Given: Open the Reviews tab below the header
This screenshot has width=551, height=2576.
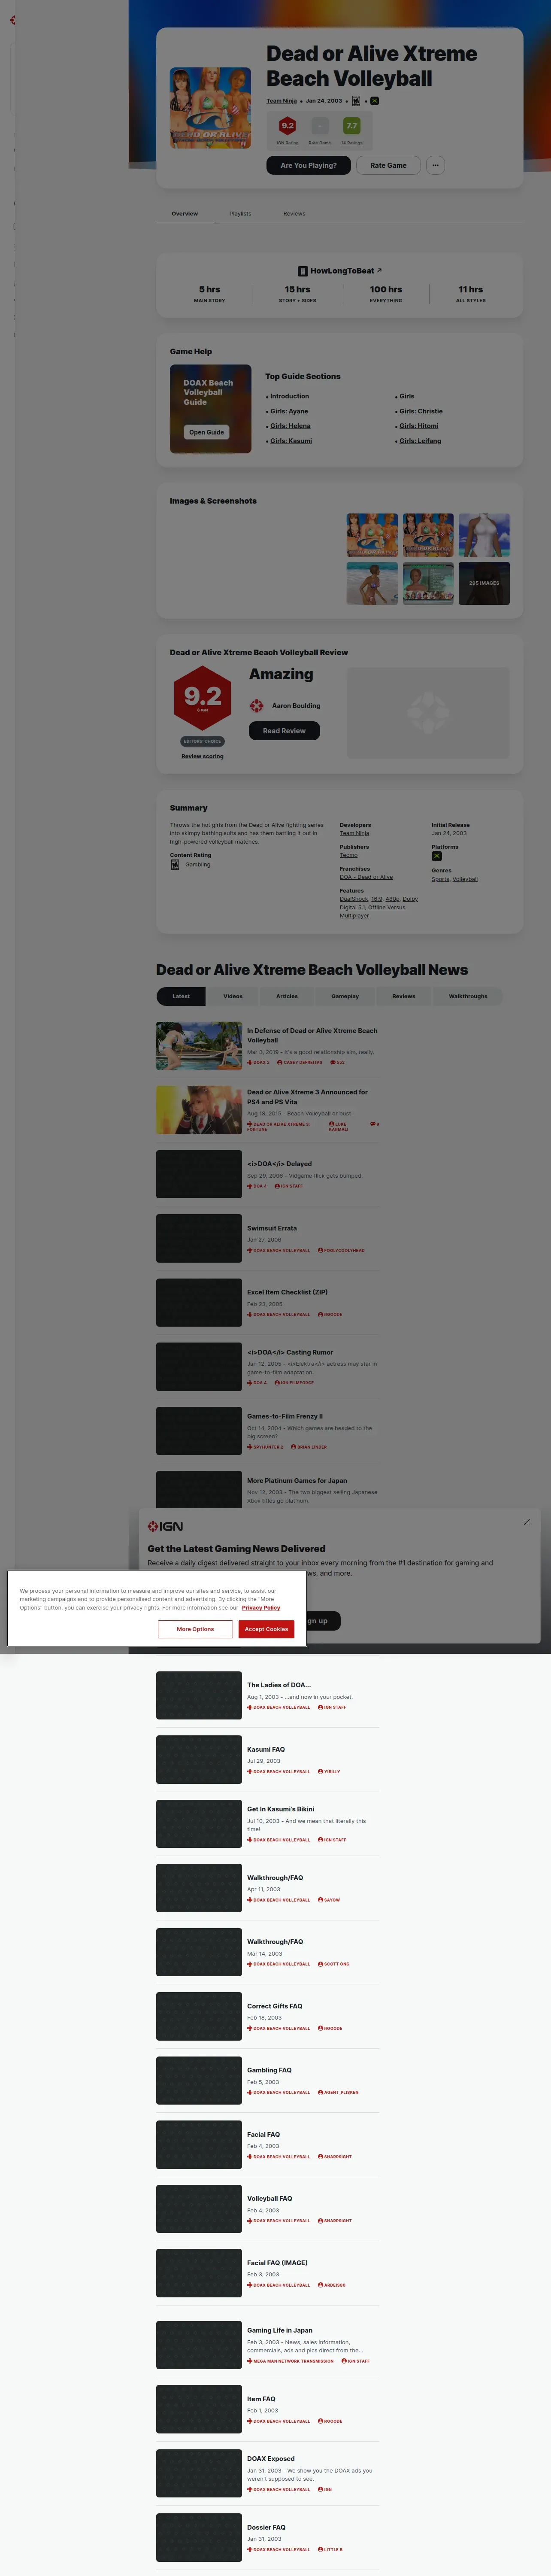Looking at the screenshot, I should tap(294, 214).
